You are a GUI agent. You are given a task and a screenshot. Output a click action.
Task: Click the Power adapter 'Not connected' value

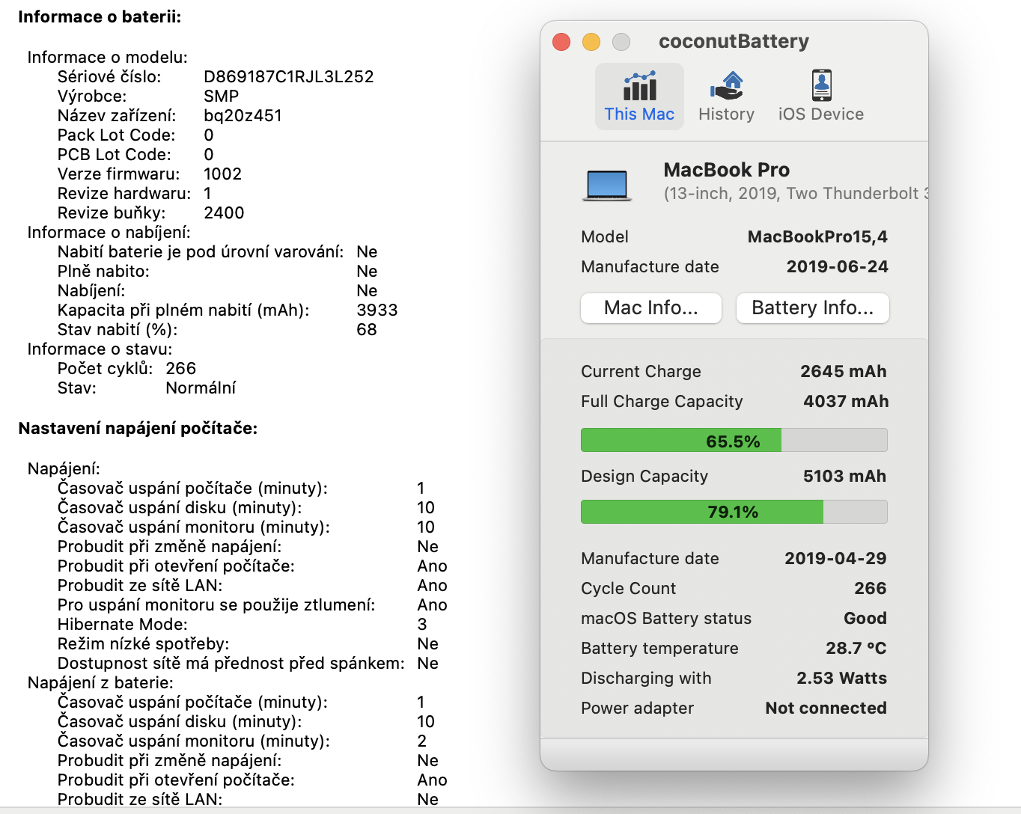point(826,709)
